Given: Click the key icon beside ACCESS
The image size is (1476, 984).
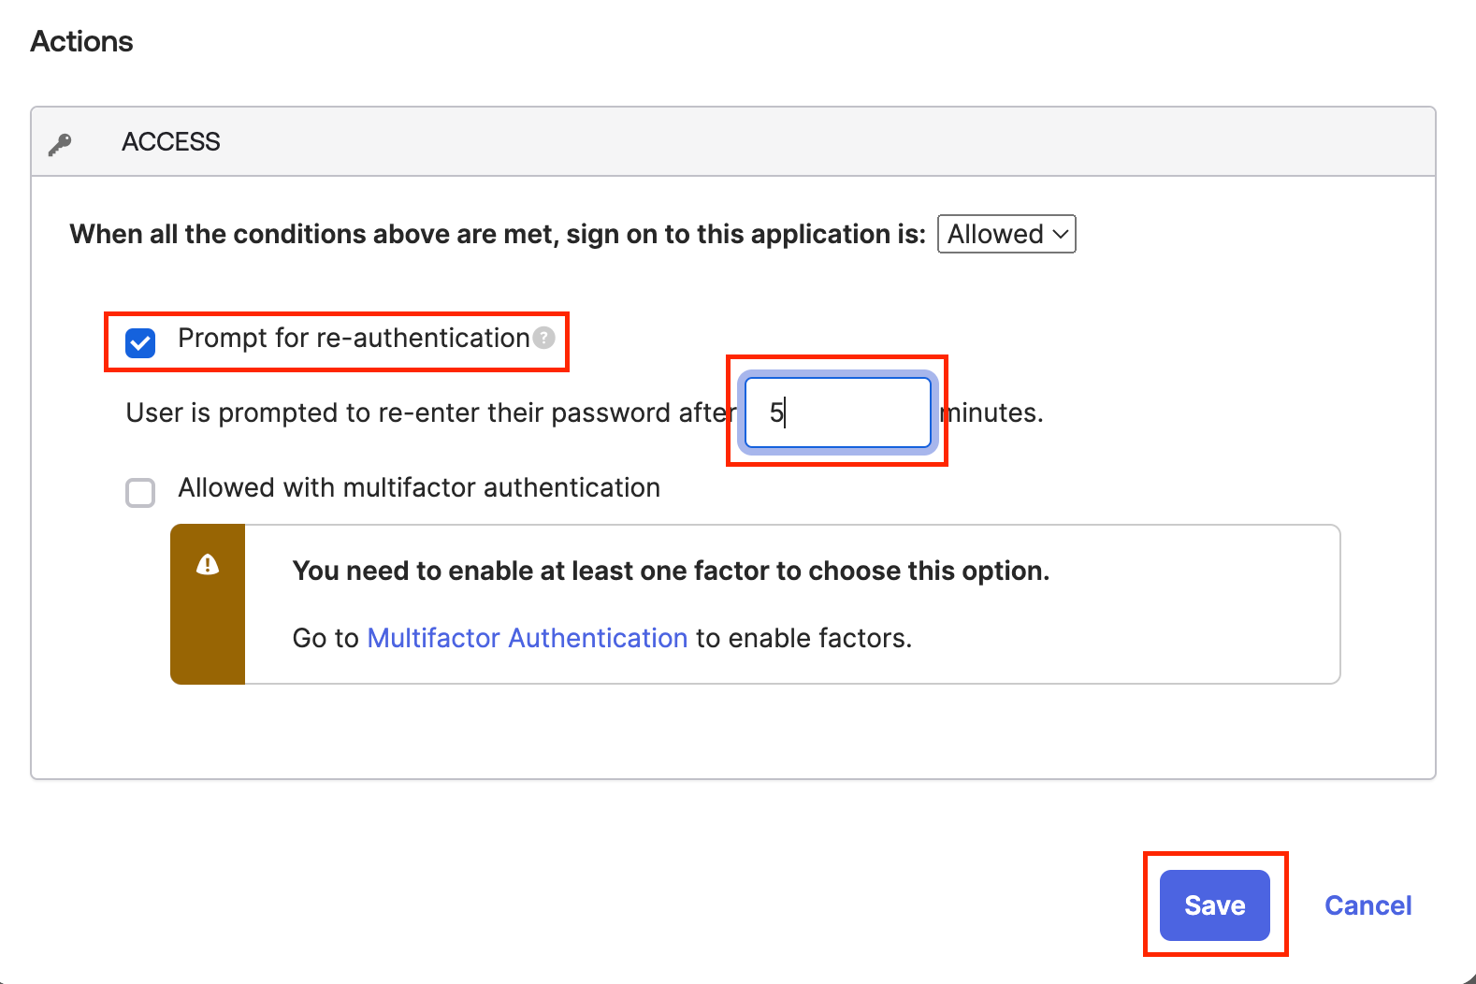Looking at the screenshot, I should tap(61, 144).
